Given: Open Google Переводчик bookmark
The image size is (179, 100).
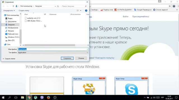Looking at the screenshot, I should click(x=143, y=10).
